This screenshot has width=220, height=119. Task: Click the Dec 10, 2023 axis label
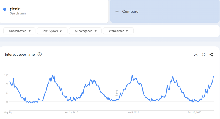tap(195, 112)
